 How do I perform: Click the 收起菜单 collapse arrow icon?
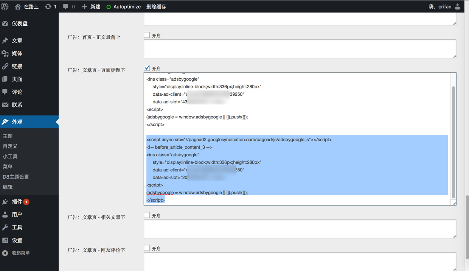click(5, 253)
